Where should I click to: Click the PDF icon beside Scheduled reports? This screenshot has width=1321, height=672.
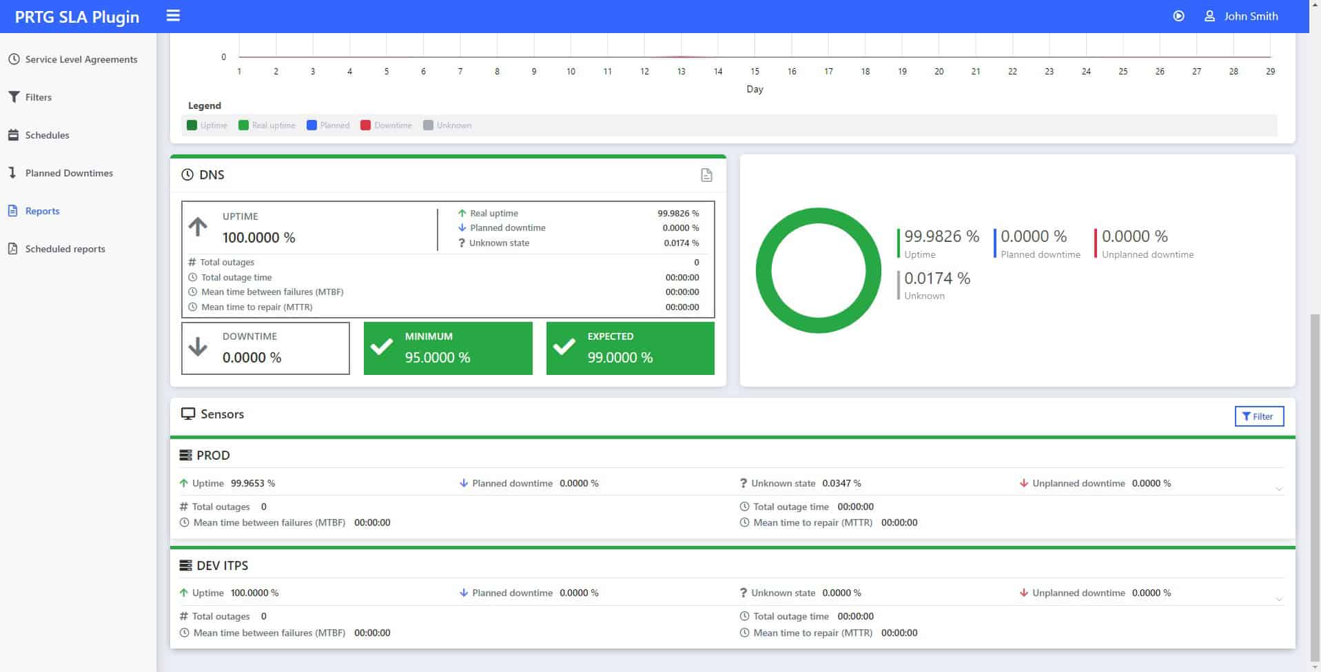tap(12, 249)
